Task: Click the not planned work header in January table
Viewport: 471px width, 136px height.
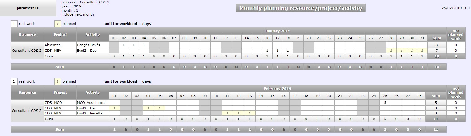Action: (456, 35)
